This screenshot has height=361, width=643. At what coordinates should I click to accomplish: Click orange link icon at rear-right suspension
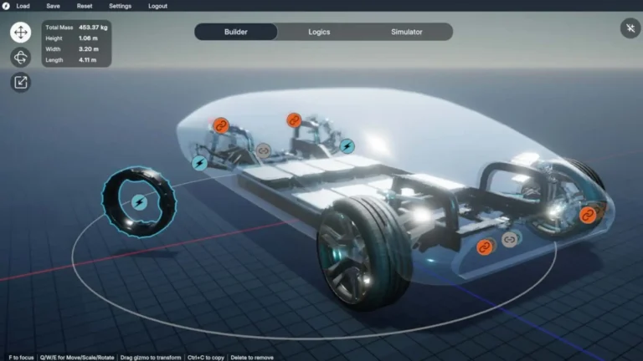(294, 120)
